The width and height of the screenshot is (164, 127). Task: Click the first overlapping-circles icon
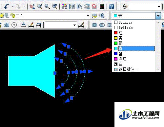(x=94, y=25)
